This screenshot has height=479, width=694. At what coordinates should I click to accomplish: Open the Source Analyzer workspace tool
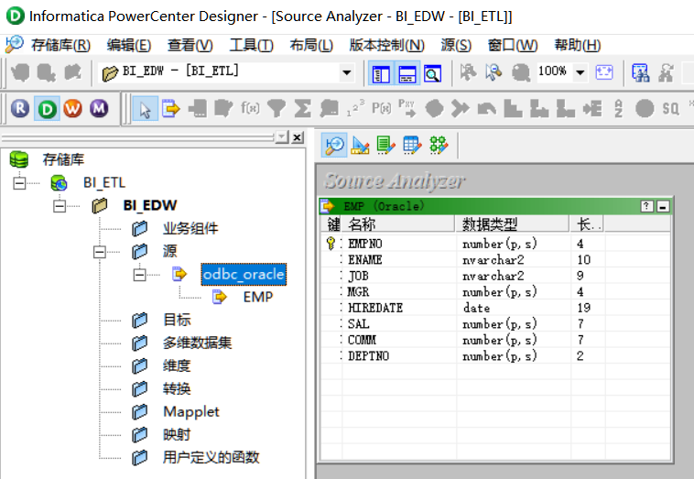point(334,145)
